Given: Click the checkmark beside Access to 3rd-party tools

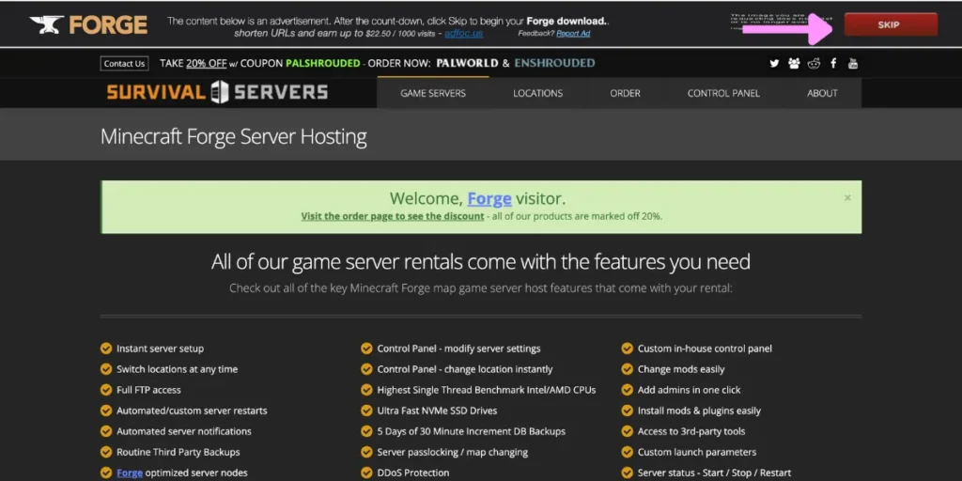Looking at the screenshot, I should pos(627,431).
